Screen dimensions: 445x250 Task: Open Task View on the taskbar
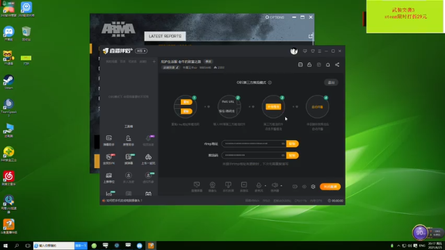coord(28,245)
